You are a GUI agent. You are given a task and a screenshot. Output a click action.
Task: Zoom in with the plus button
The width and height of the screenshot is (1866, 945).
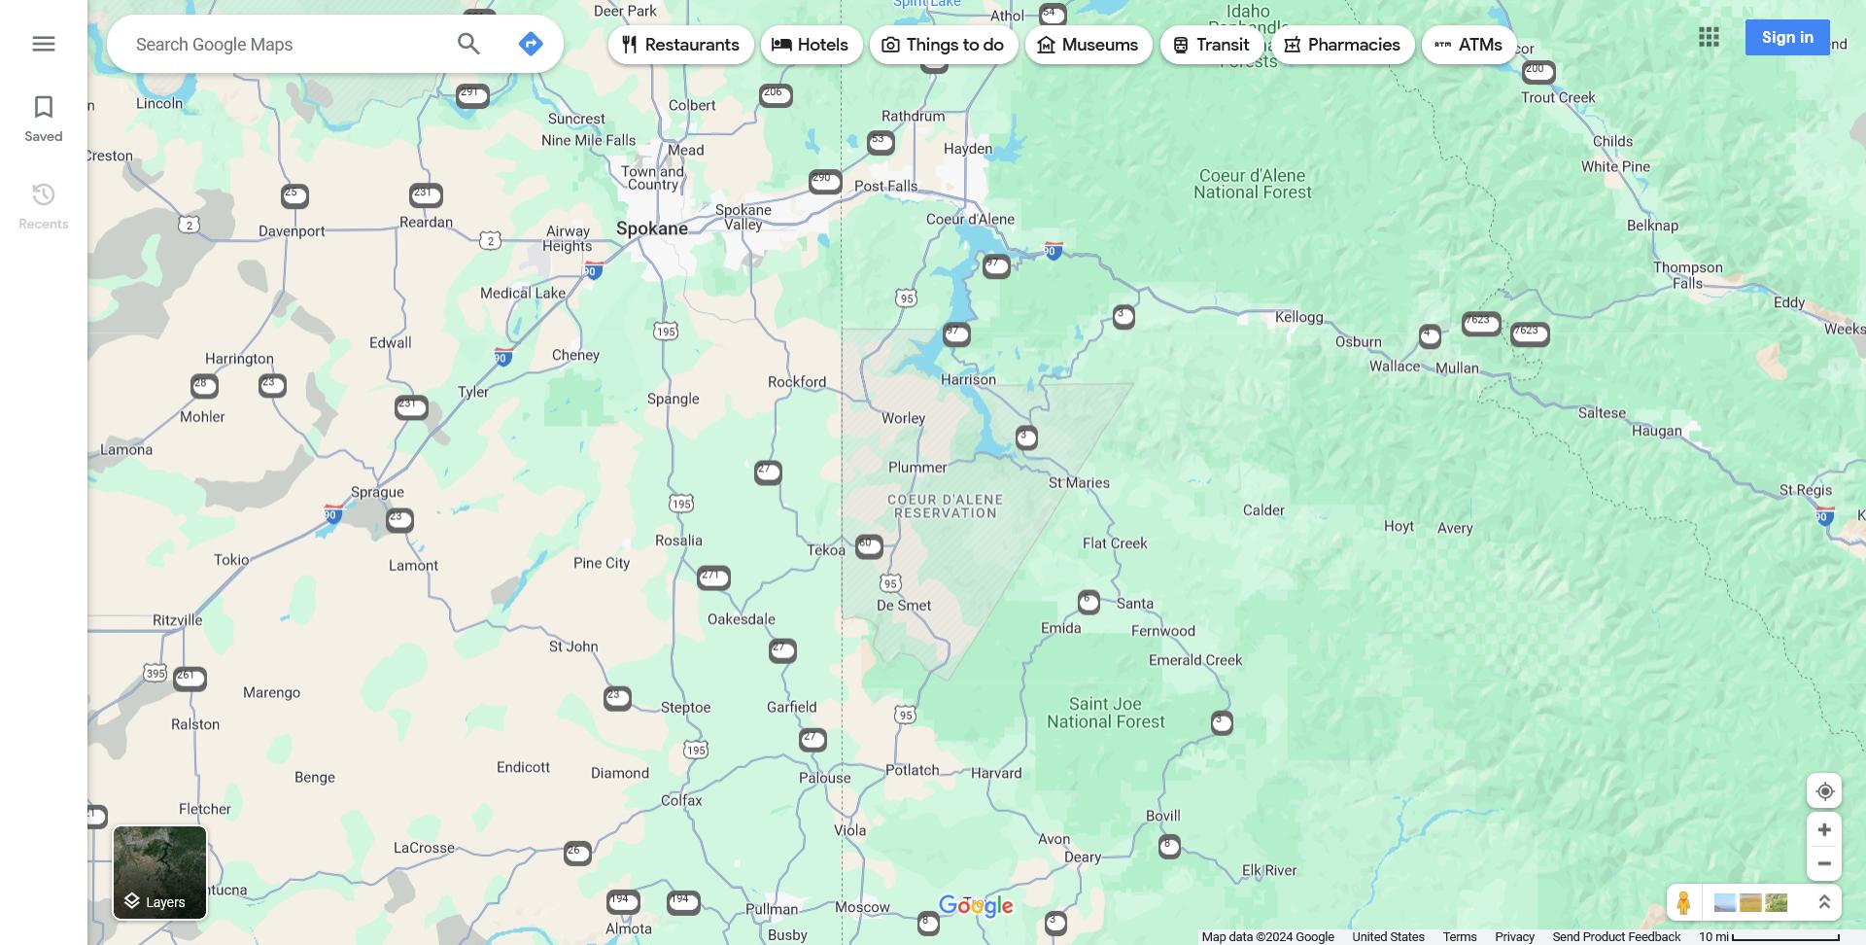point(1824,830)
